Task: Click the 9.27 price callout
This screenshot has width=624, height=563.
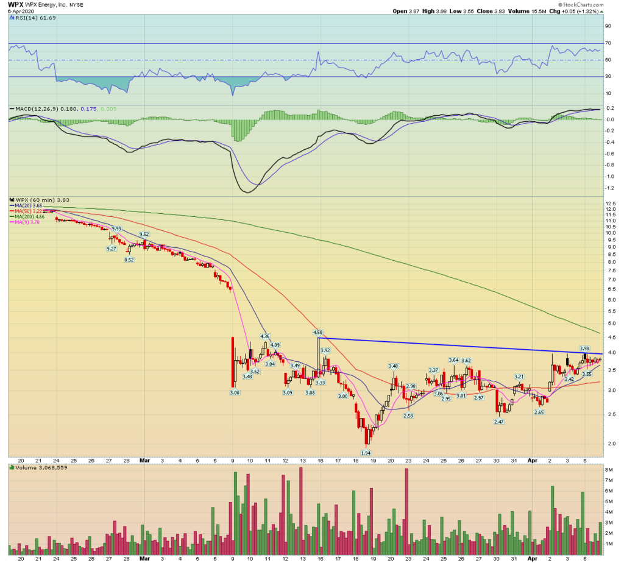Action: [112, 249]
